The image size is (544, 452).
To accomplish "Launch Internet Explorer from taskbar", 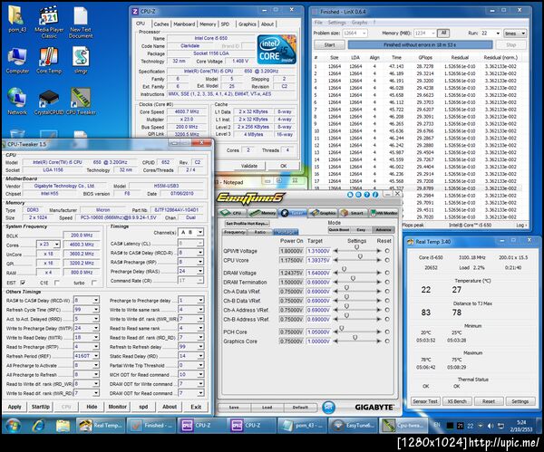I will click(x=38, y=426).
